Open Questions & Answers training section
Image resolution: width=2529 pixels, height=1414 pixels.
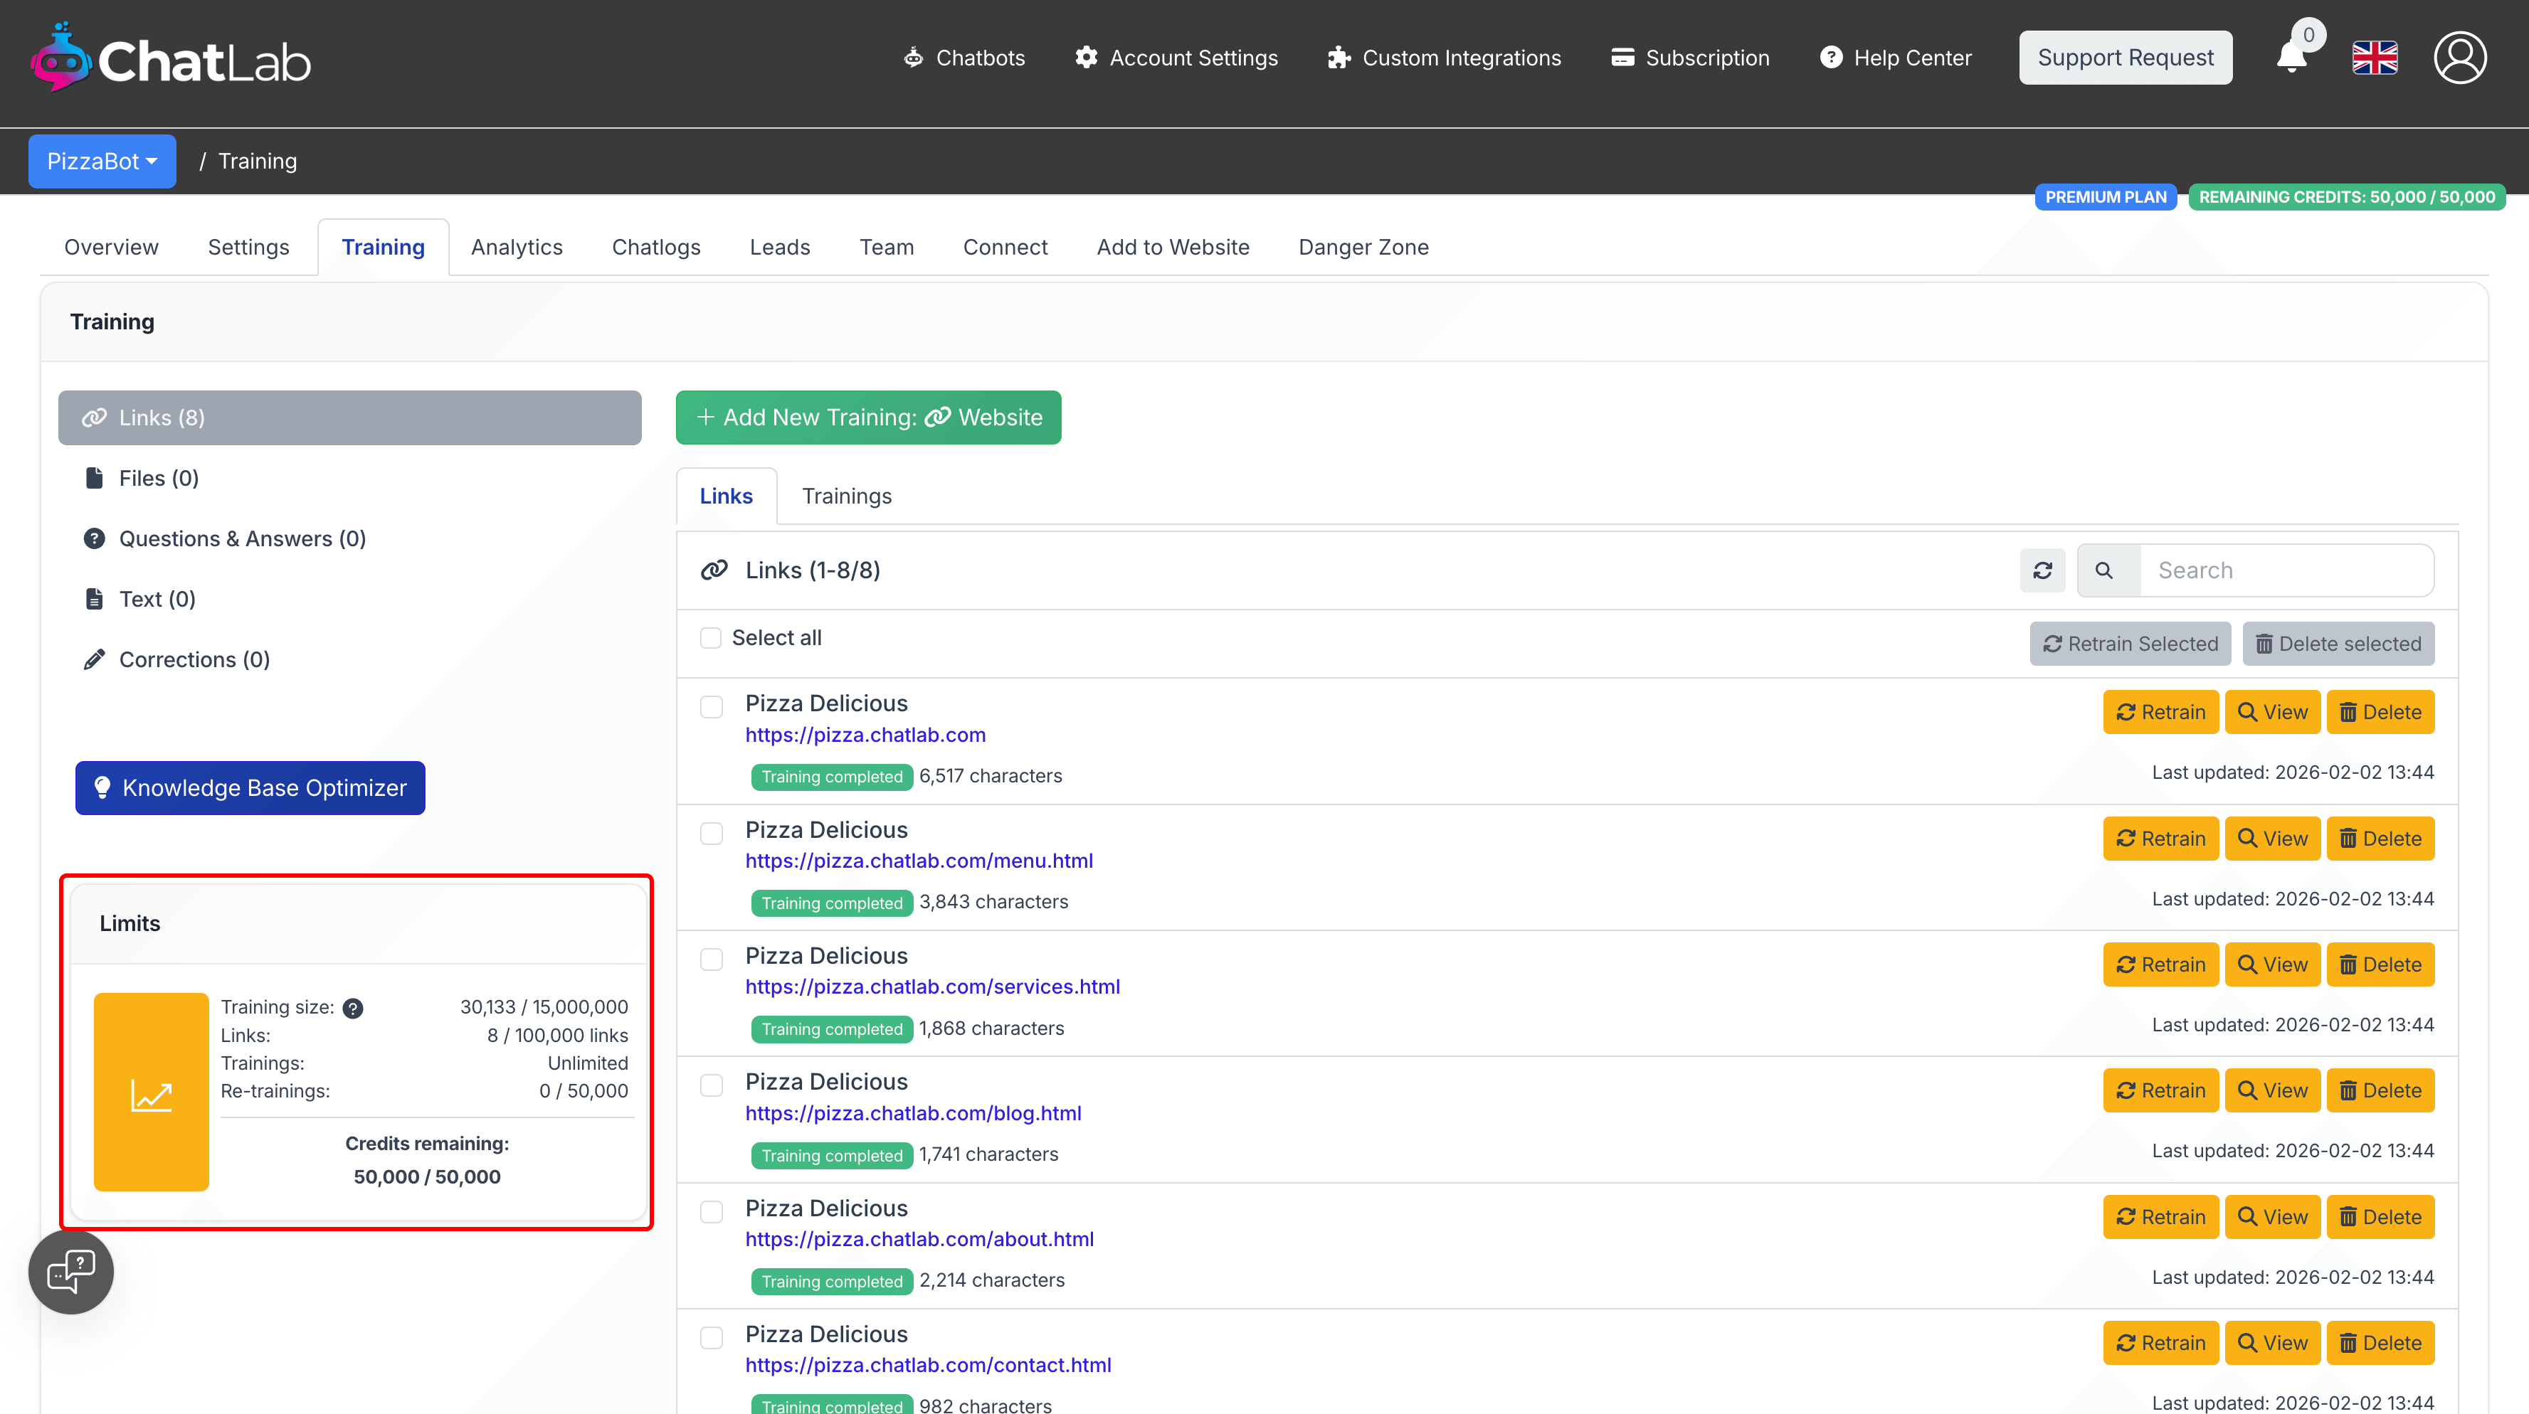(x=241, y=538)
